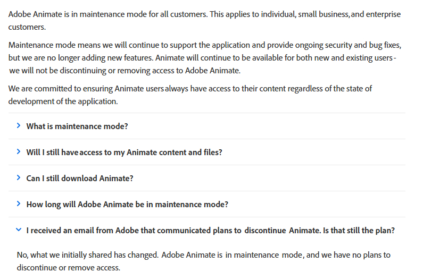Expand chevron next to 'Will I still have access' question
The height and width of the screenshot is (280, 423).
point(19,152)
